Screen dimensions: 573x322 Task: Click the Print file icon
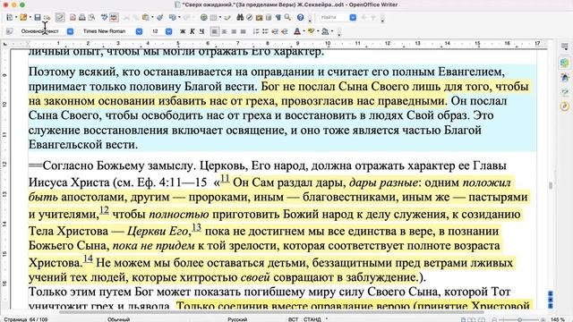(82, 17)
